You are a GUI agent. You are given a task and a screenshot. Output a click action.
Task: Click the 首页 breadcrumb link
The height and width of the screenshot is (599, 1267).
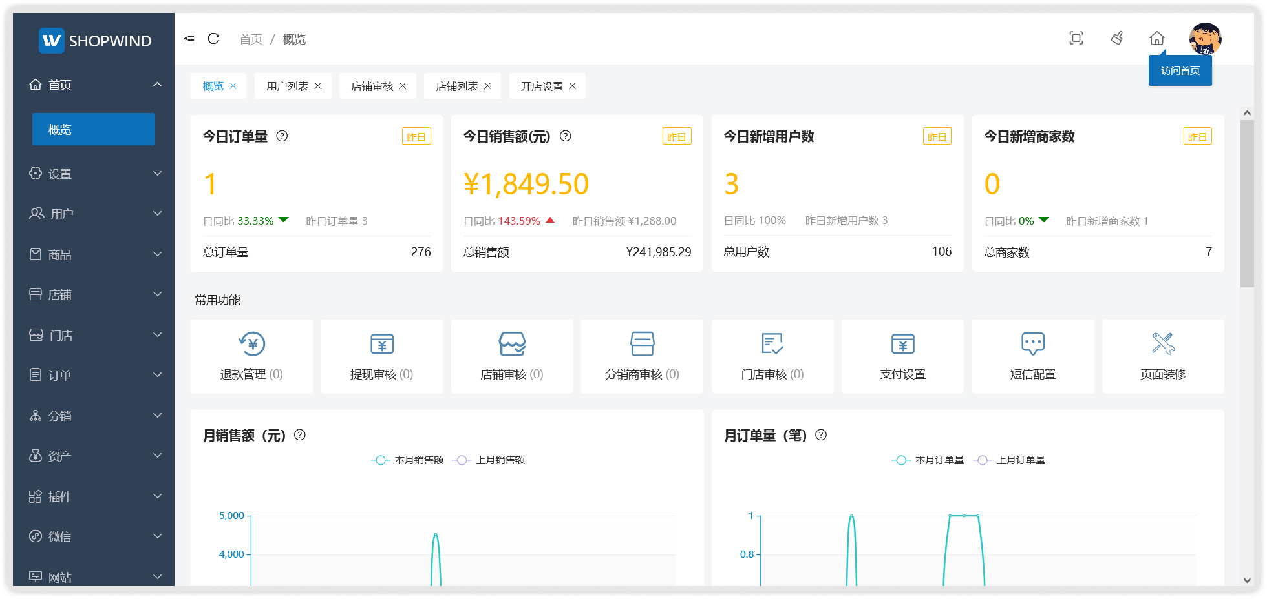point(251,39)
